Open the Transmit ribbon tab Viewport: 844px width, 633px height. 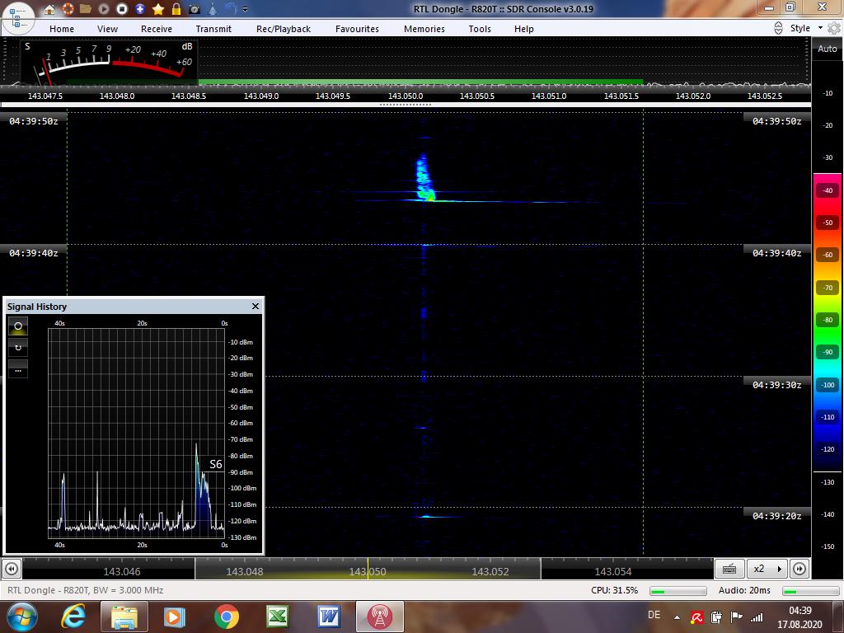pyautogui.click(x=213, y=29)
